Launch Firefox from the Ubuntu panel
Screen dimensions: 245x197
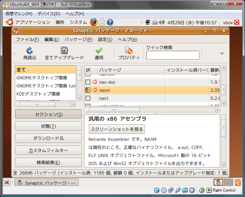point(94,22)
